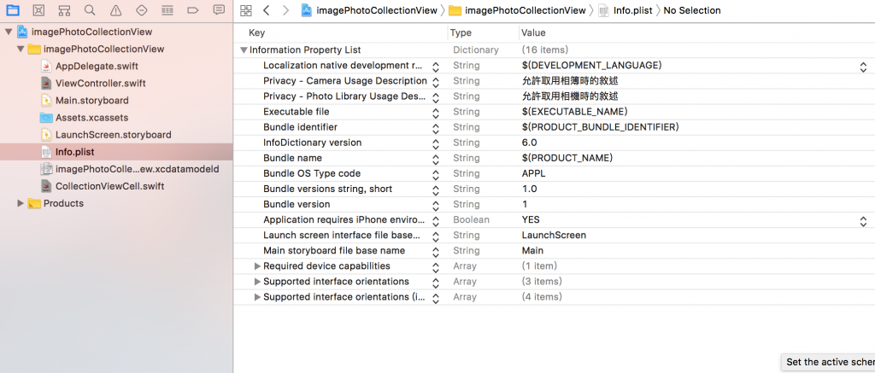The width and height of the screenshot is (875, 373).
Task: Go back with the left arrow
Action: click(x=267, y=10)
